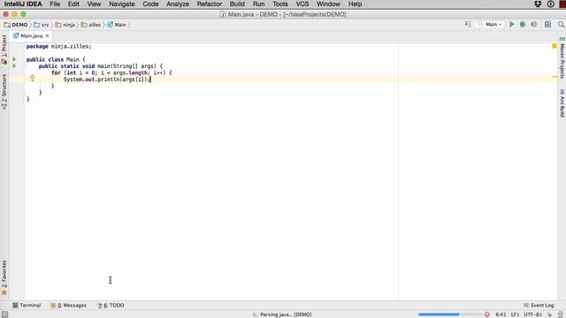Place cursor on System.out.println line
566x318 pixels.
(x=107, y=79)
